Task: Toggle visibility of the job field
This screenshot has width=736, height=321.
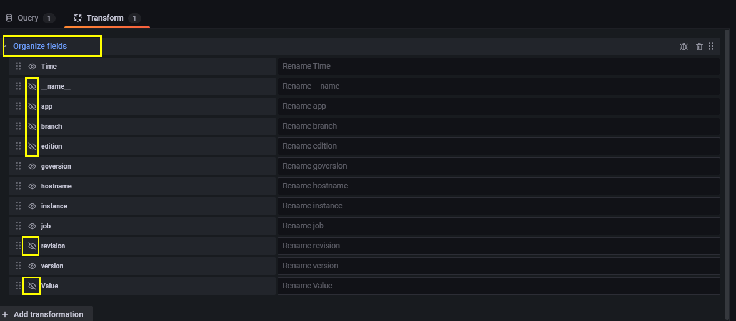Action: pos(32,226)
